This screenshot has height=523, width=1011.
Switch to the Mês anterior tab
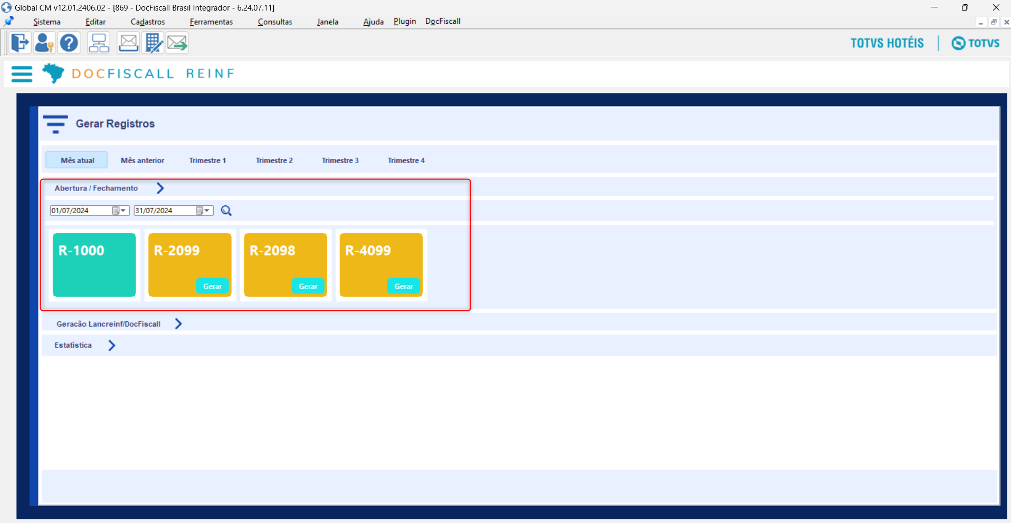click(x=142, y=160)
